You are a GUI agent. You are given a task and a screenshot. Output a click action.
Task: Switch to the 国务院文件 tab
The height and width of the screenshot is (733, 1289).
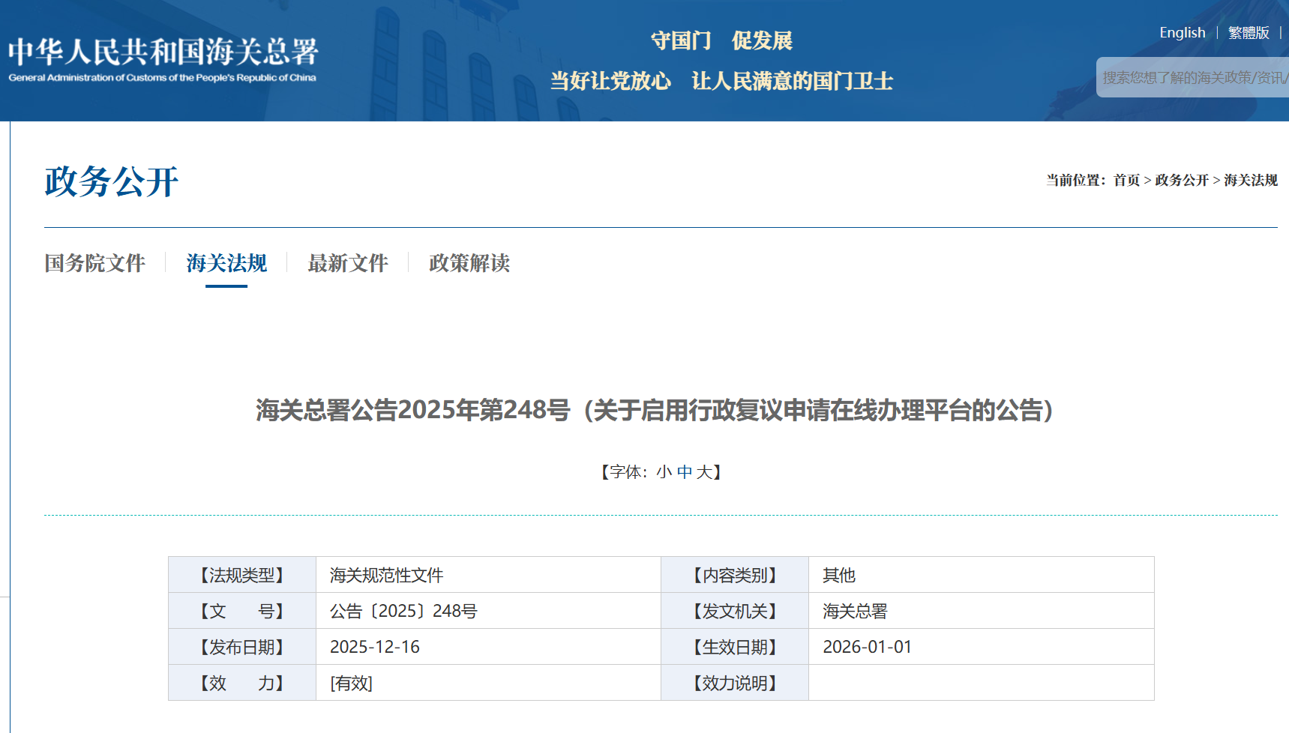pos(94,263)
